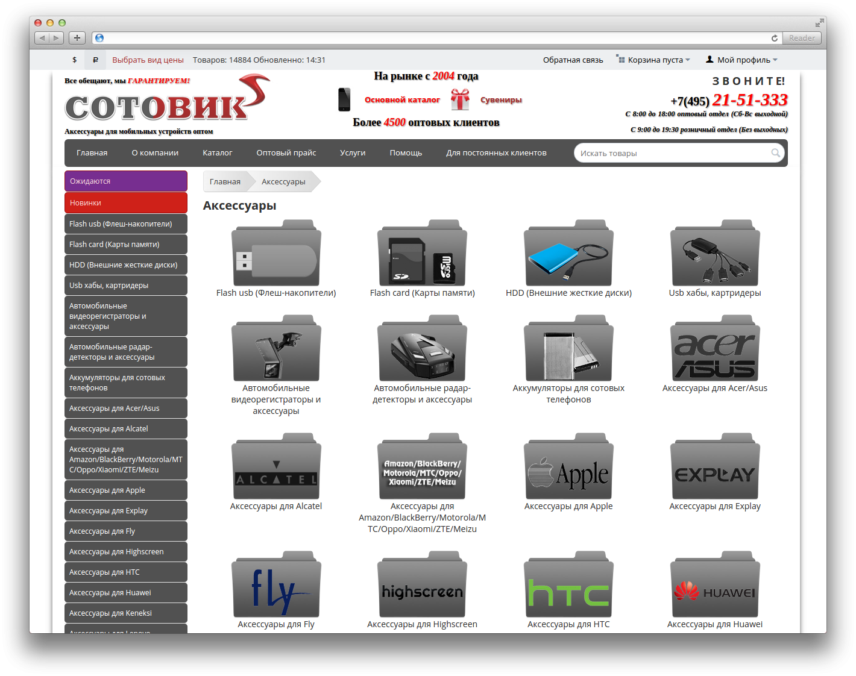
Task: Expand the Корзина пуста cart dropdown
Action: [x=653, y=60]
